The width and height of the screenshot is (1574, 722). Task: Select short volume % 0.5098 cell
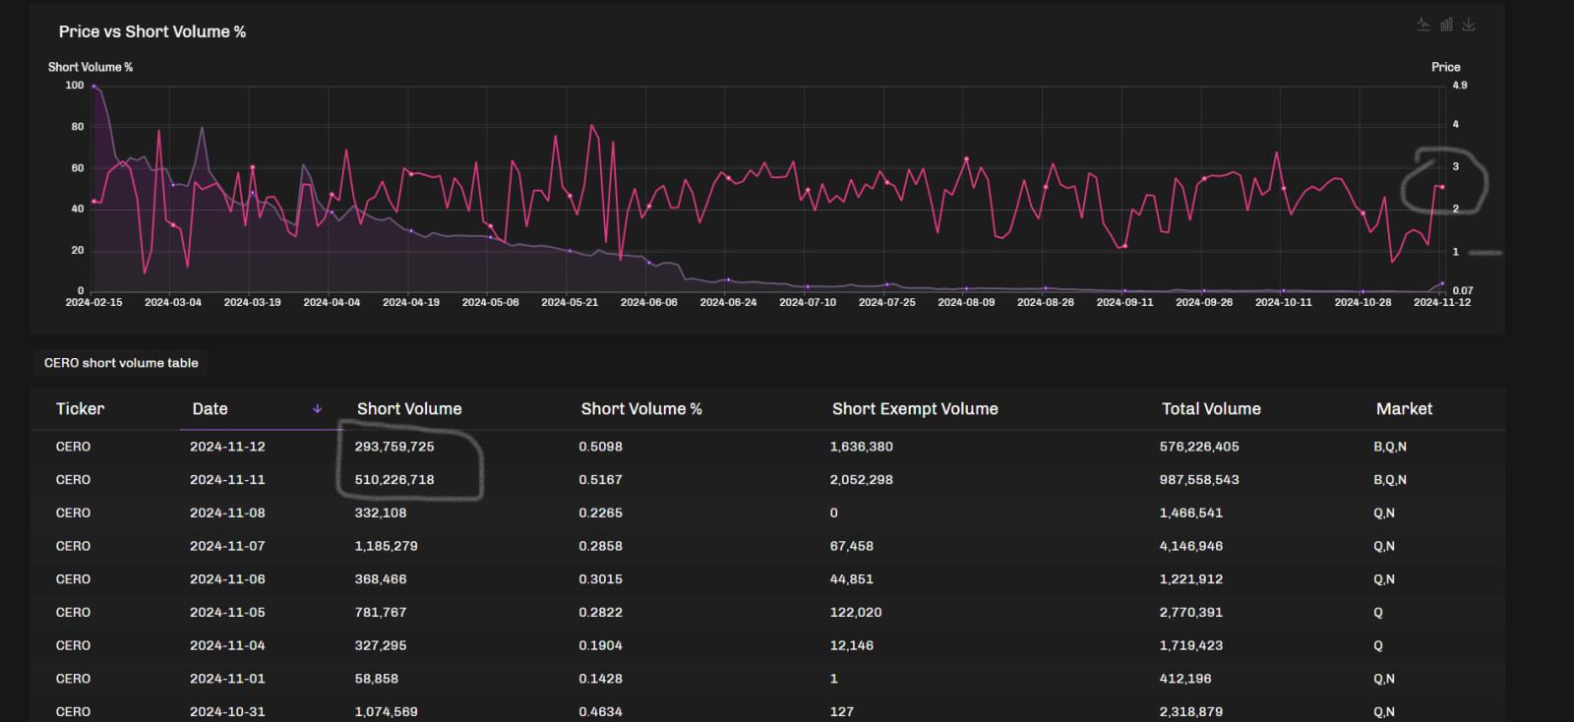point(600,447)
